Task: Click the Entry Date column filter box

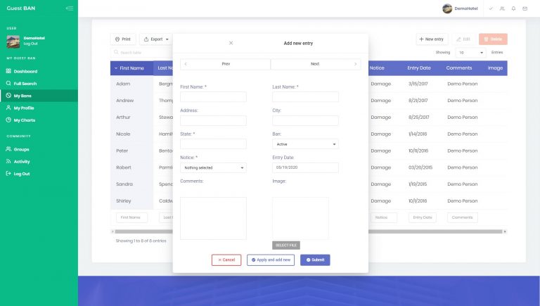Action: point(423,217)
